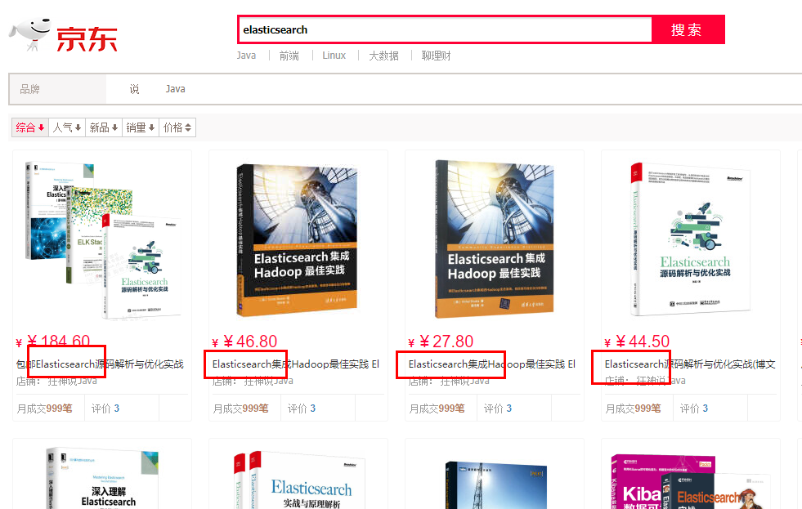This screenshot has width=802, height=509.
Task: Sort results by 新品
Action: pyautogui.click(x=104, y=127)
